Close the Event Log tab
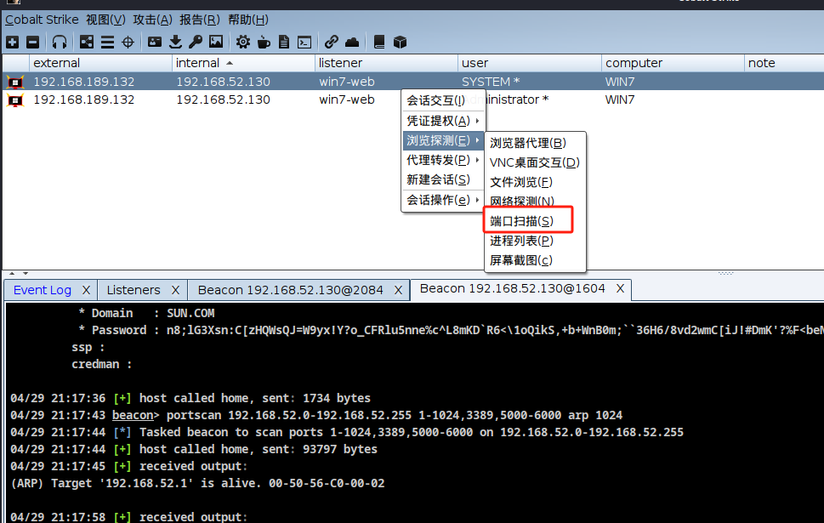The width and height of the screenshot is (824, 523). click(x=86, y=290)
